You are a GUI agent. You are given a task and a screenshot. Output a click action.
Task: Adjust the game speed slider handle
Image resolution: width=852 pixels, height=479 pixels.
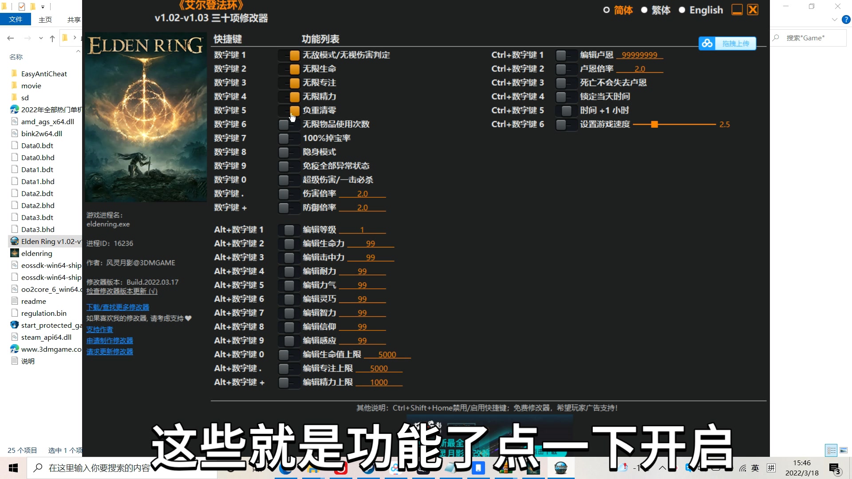coord(655,125)
